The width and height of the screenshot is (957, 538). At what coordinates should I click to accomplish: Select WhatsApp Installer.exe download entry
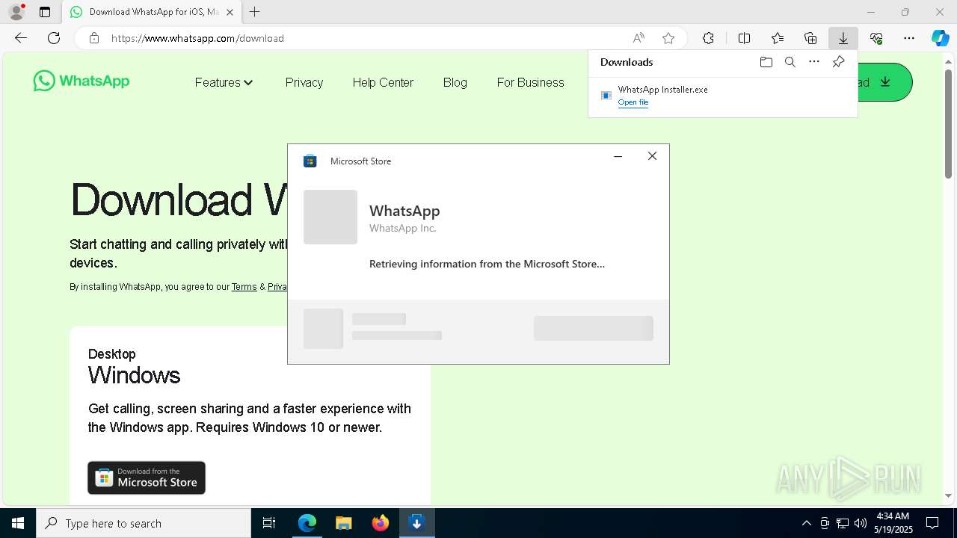pos(722,96)
